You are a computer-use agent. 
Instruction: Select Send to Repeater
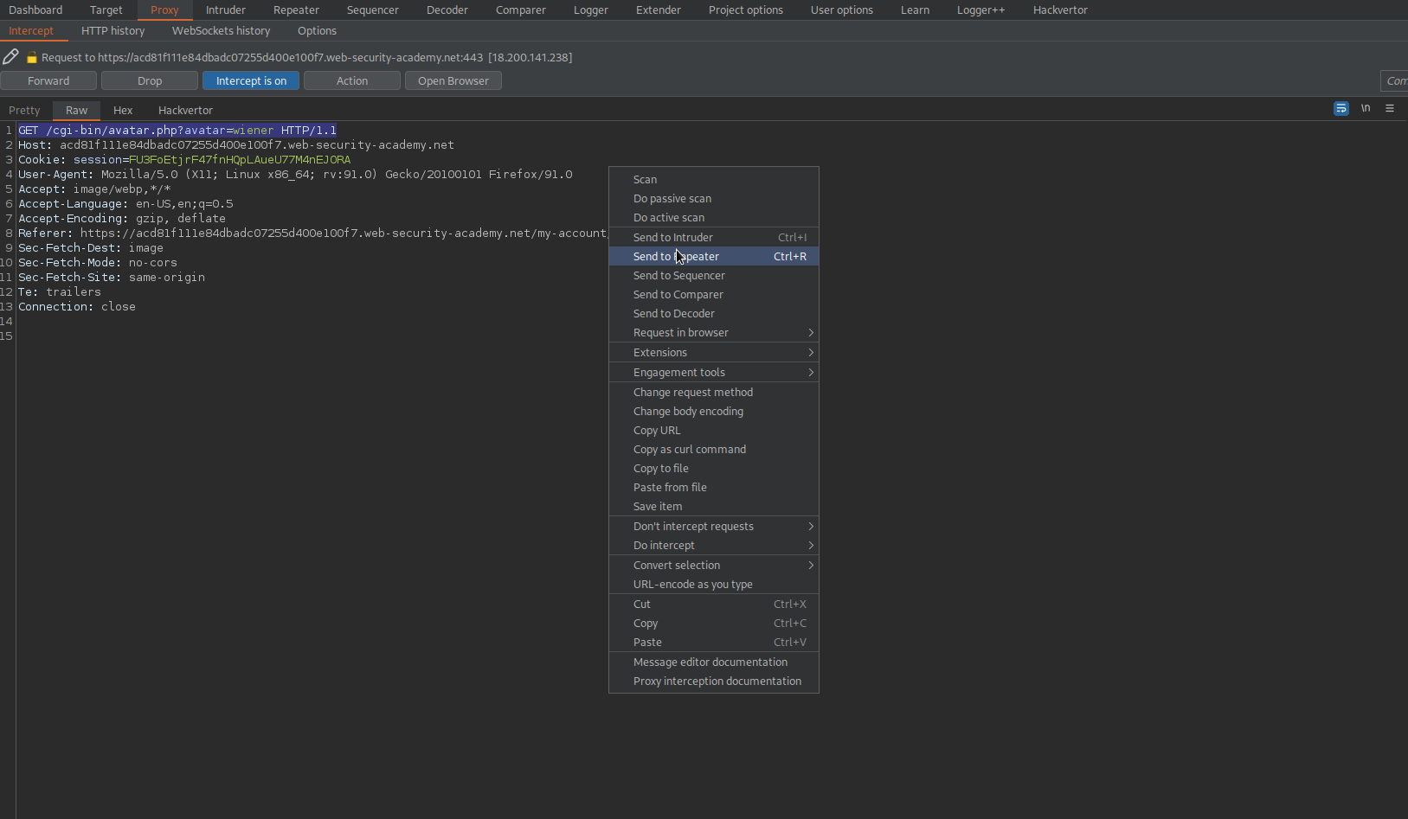(714, 256)
